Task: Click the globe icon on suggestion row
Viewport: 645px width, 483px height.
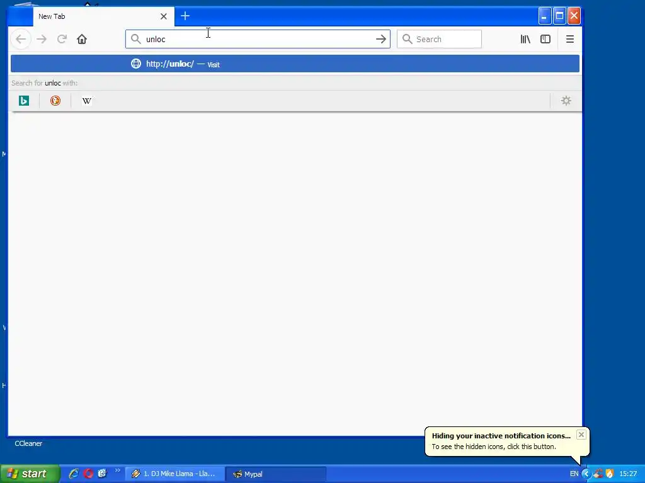Action: (136, 64)
